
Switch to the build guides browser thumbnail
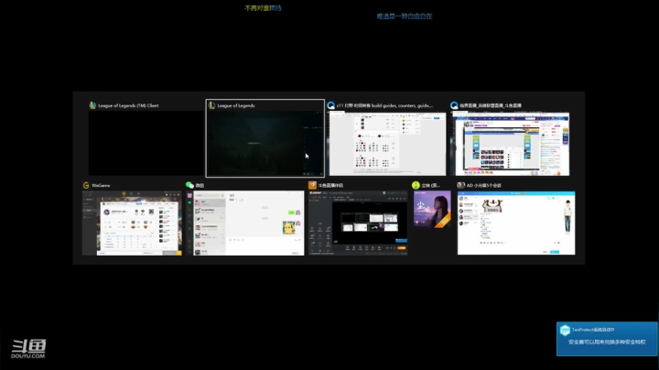click(387, 144)
